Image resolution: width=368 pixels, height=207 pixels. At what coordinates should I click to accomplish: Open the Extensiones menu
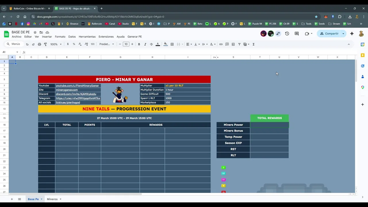[106, 37]
